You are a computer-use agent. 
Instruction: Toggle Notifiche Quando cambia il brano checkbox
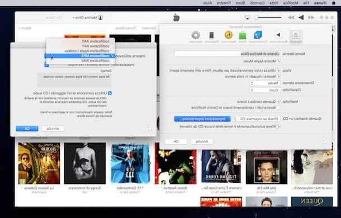[278, 102]
